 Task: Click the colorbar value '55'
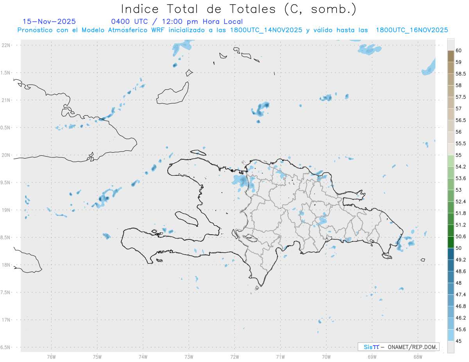point(459,155)
